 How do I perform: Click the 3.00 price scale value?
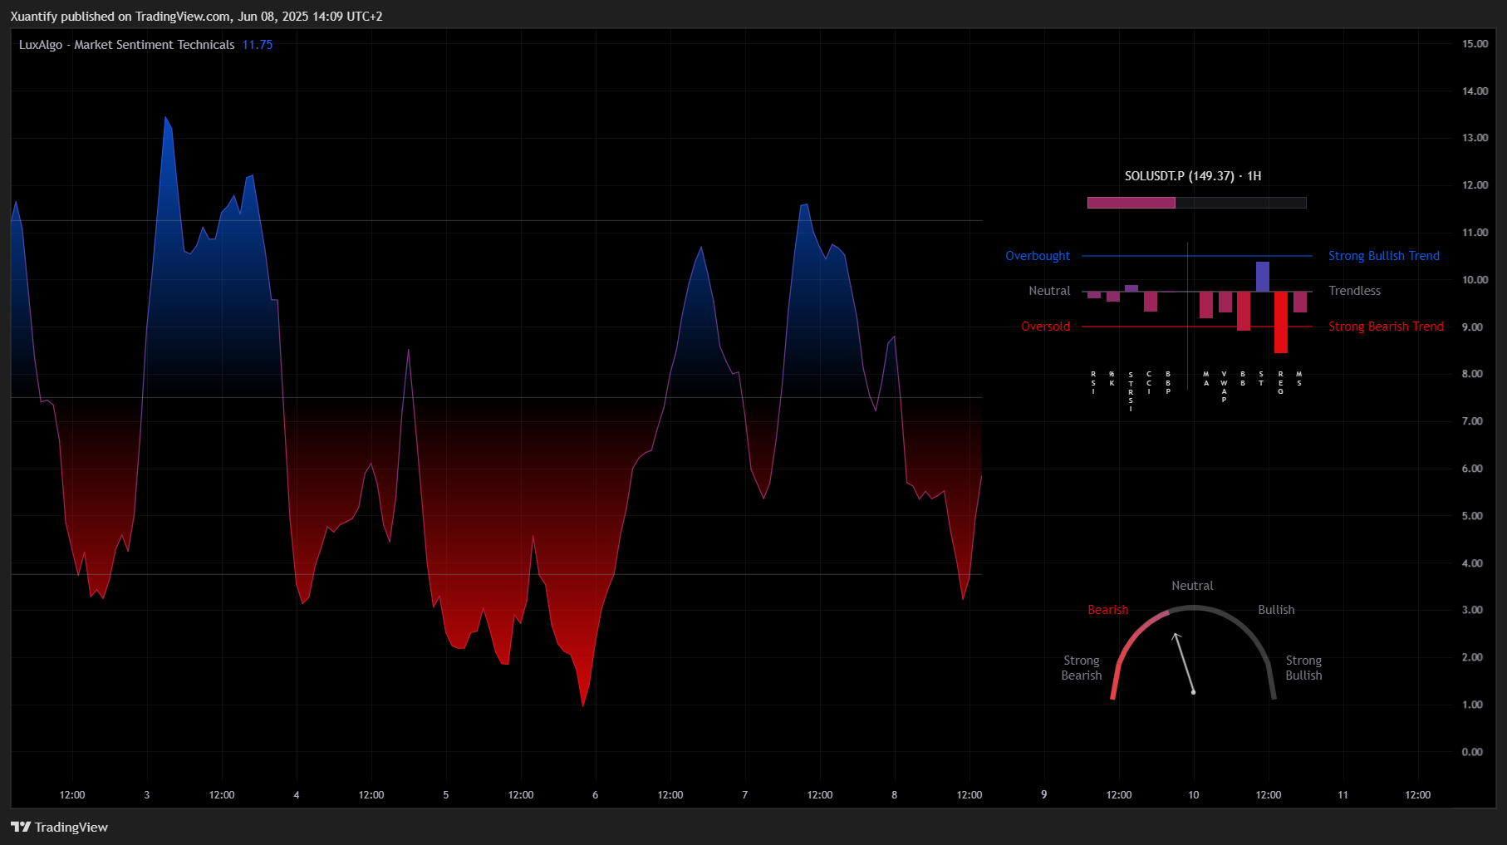1473,610
